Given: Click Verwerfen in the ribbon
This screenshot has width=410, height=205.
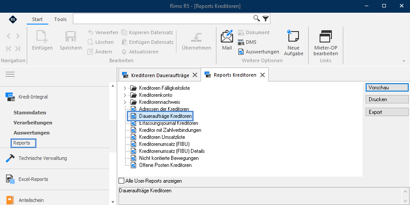Looking at the screenshot, I should 103,32.
